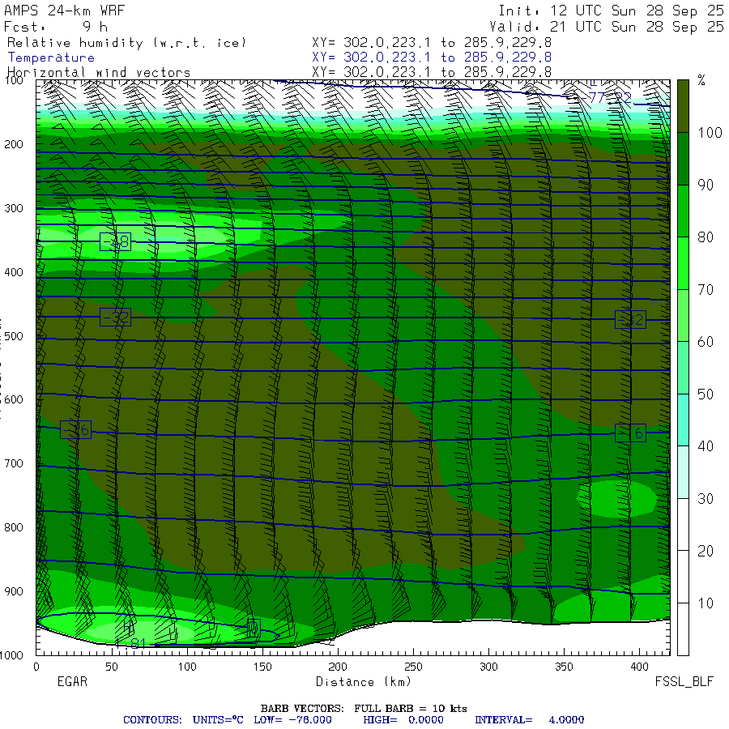Click the 'AMPS 24-km WRF' title text

point(65,11)
